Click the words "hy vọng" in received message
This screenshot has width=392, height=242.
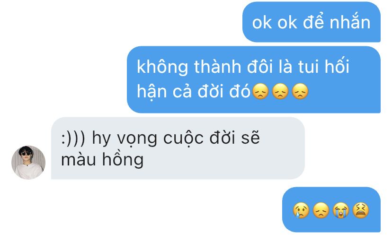pyautogui.click(x=125, y=138)
